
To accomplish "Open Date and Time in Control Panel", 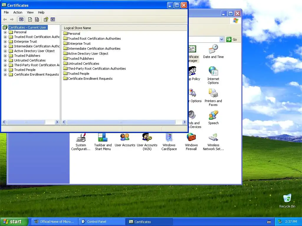I will click(213, 51).
